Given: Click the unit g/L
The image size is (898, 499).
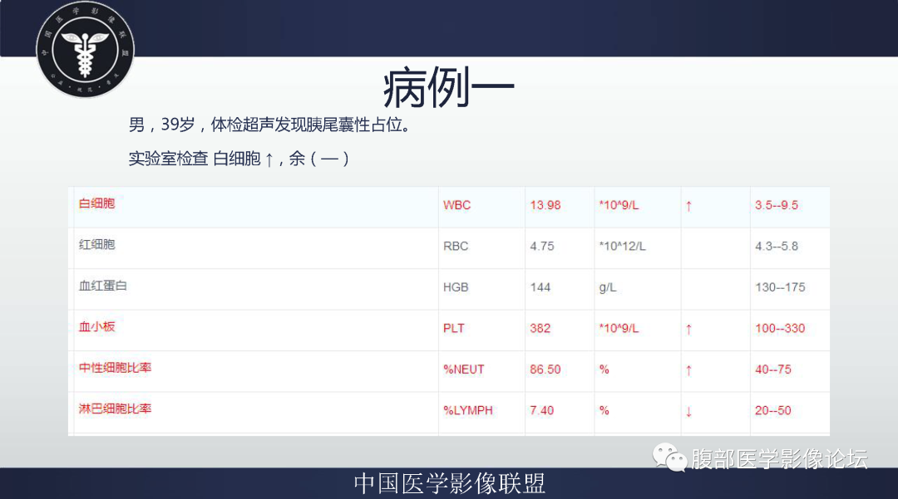Looking at the screenshot, I should click(608, 287).
